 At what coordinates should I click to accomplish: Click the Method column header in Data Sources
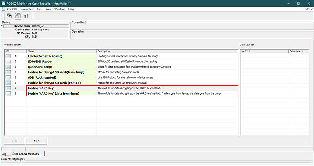(x=264, y=51)
